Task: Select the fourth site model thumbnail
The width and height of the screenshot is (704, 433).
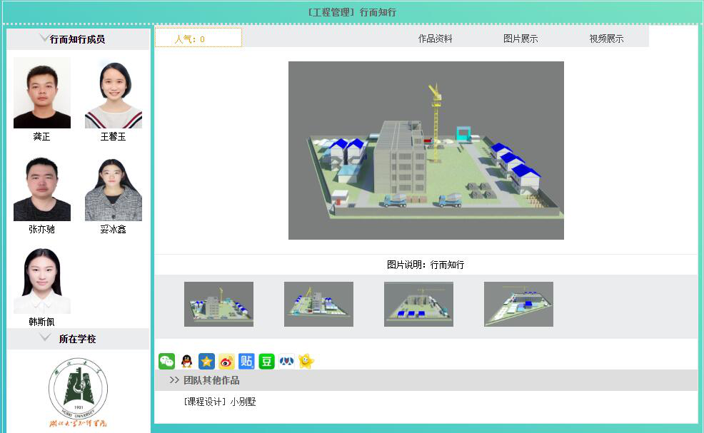Action: tap(518, 304)
